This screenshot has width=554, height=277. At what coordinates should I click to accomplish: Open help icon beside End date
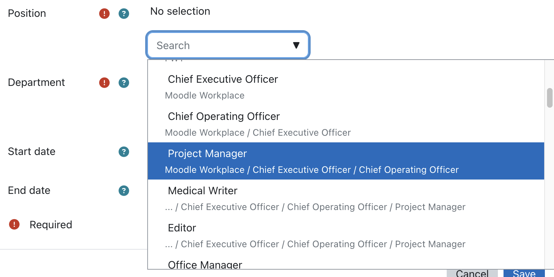pos(124,191)
